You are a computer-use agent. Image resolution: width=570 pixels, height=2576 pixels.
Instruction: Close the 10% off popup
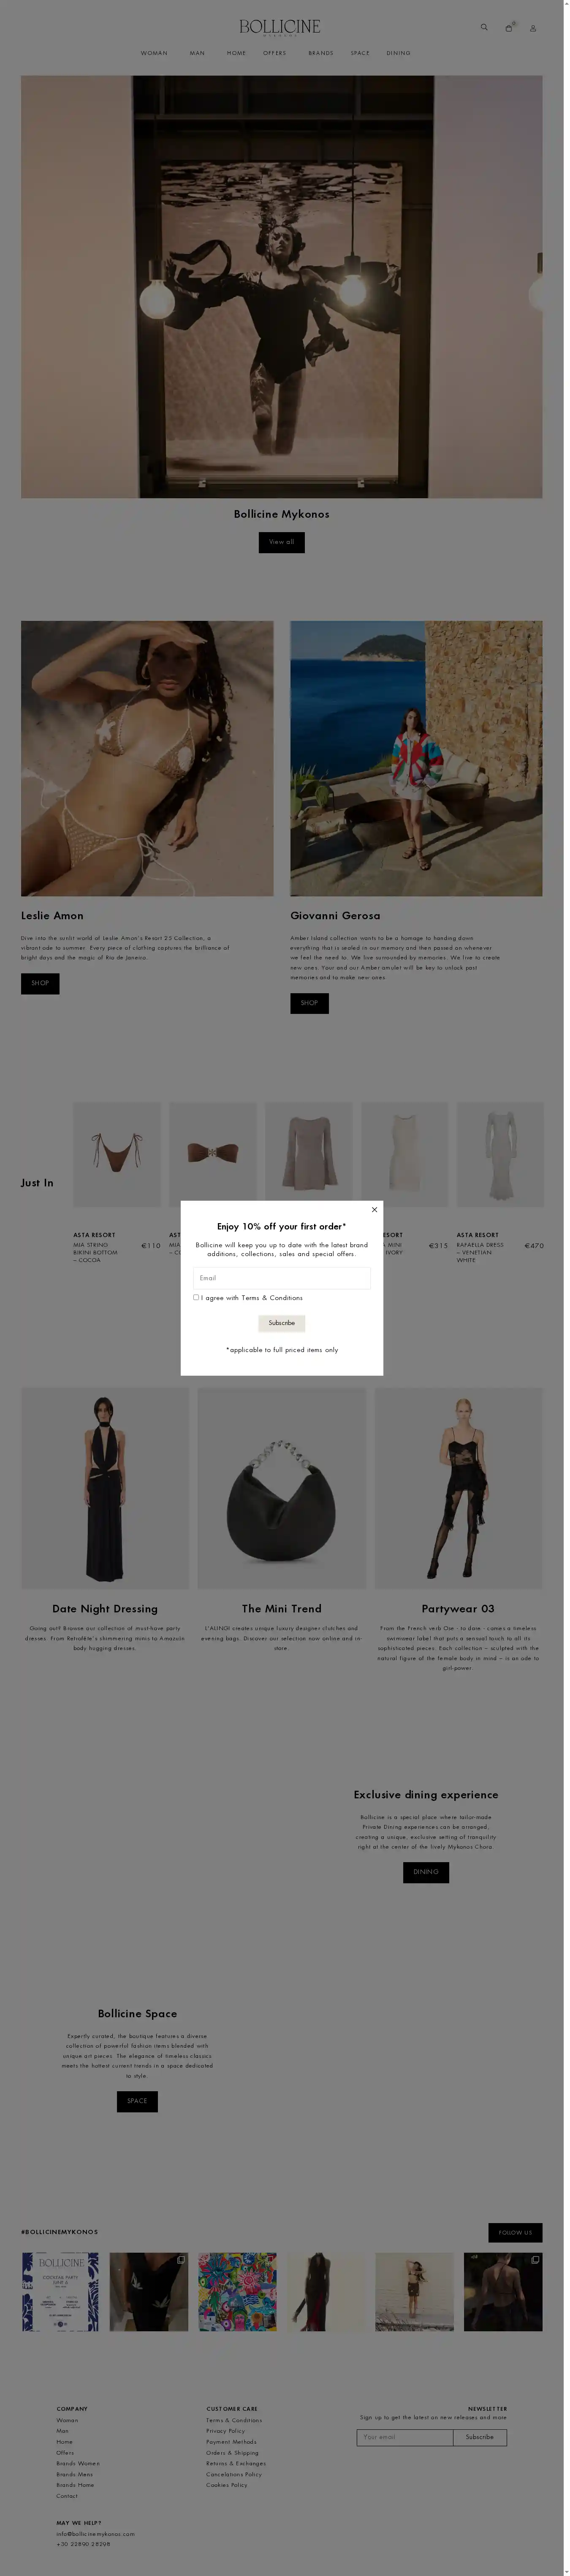pos(375,1209)
